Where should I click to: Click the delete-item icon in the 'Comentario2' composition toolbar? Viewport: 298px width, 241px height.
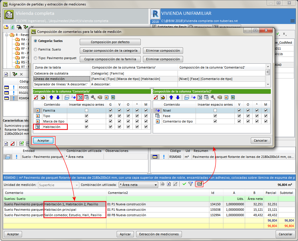click(156, 97)
